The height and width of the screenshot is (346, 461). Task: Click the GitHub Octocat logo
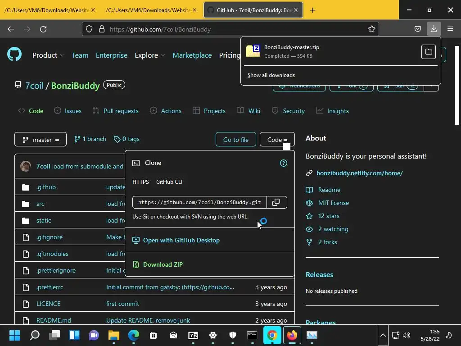14,55
